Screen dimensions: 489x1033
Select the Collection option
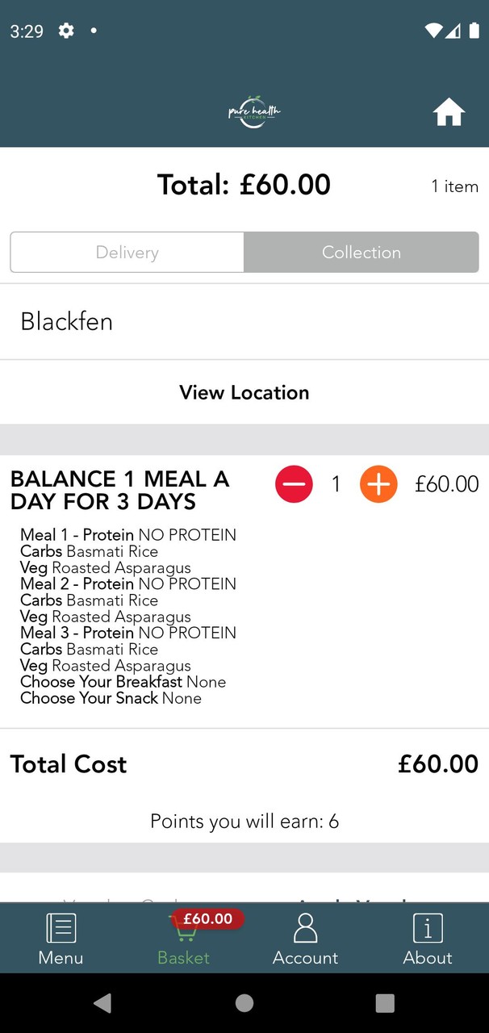coord(362,253)
